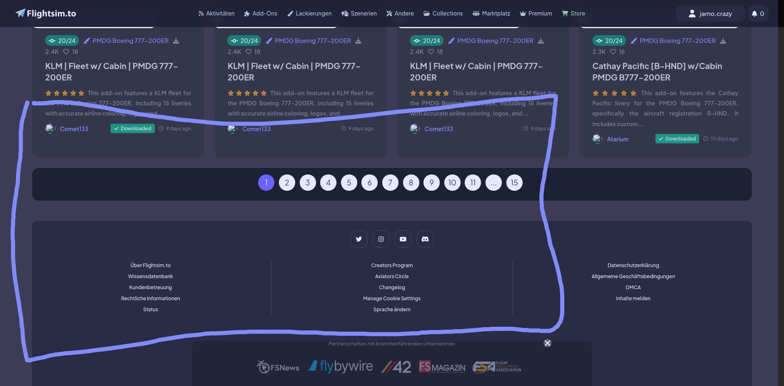
Task: Click the flybywire partner logo
Action: pyautogui.click(x=340, y=366)
